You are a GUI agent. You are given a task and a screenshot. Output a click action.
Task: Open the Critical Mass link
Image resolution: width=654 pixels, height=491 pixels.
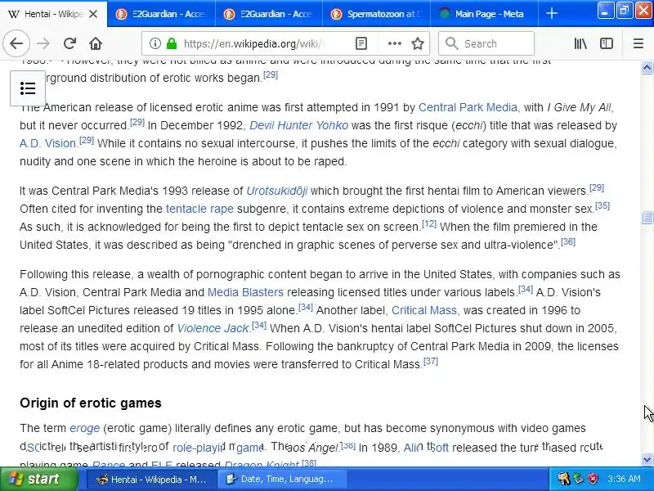pos(423,310)
